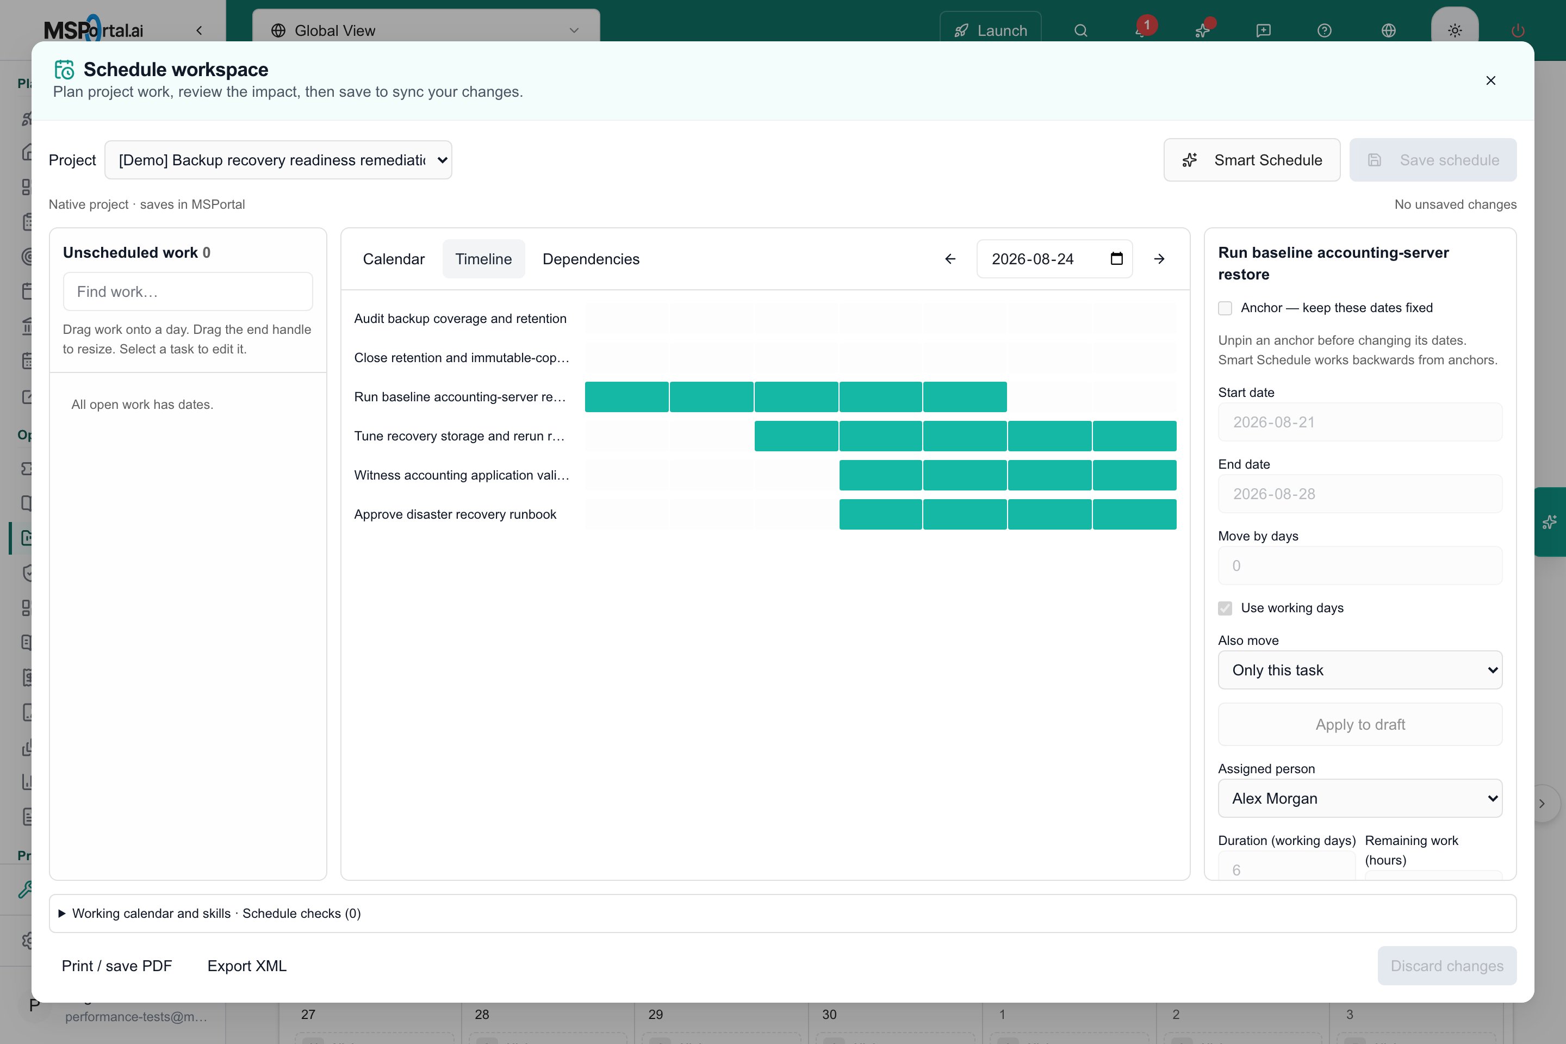Image resolution: width=1566 pixels, height=1044 pixels.
Task: Toggle Use working days checkbox
Action: point(1225,608)
